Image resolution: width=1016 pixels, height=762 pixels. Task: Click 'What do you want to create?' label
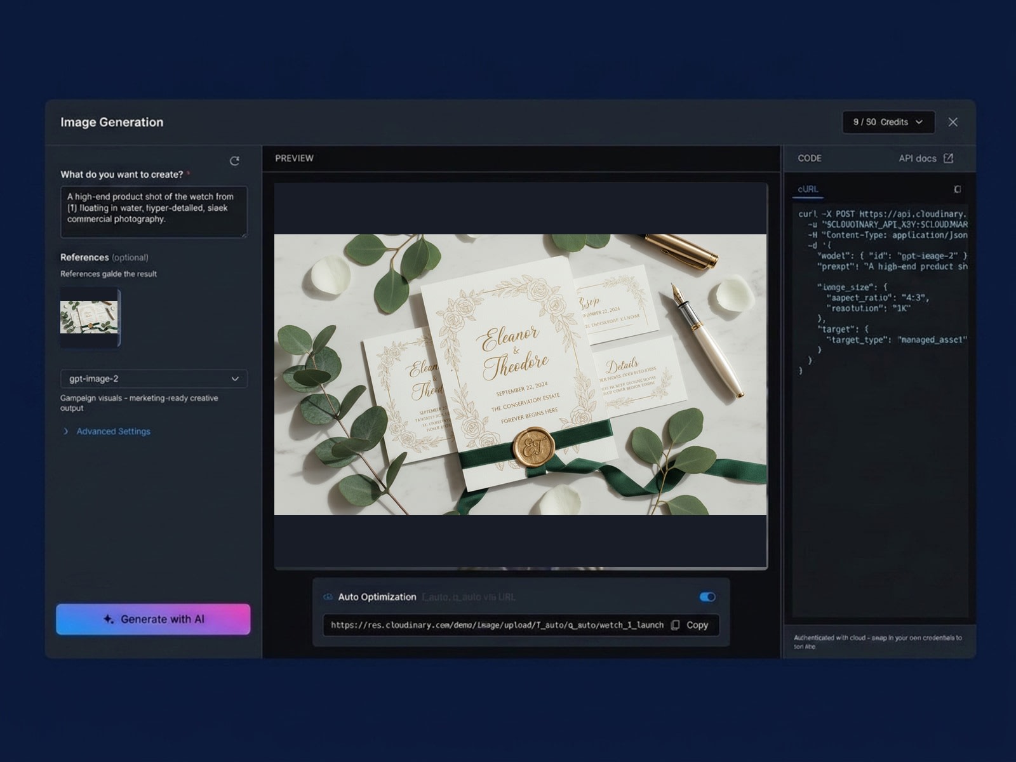121,174
